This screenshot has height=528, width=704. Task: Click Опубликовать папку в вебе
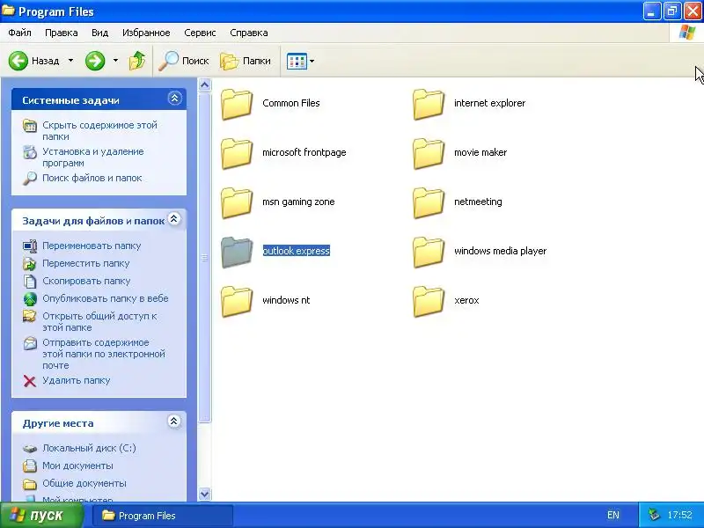click(x=106, y=298)
